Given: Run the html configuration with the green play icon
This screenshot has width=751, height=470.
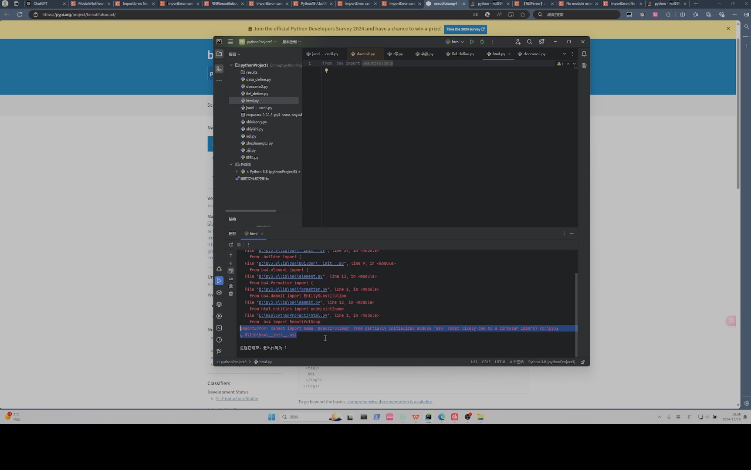Looking at the screenshot, I should (472, 42).
